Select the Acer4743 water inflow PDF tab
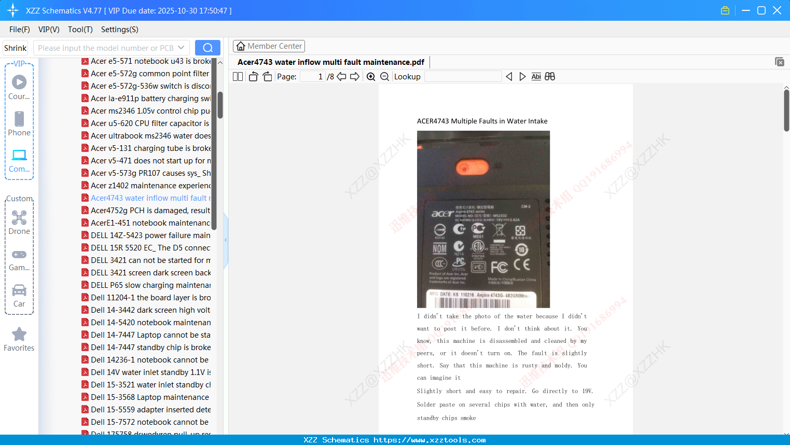This screenshot has width=790, height=445. pyautogui.click(x=331, y=62)
